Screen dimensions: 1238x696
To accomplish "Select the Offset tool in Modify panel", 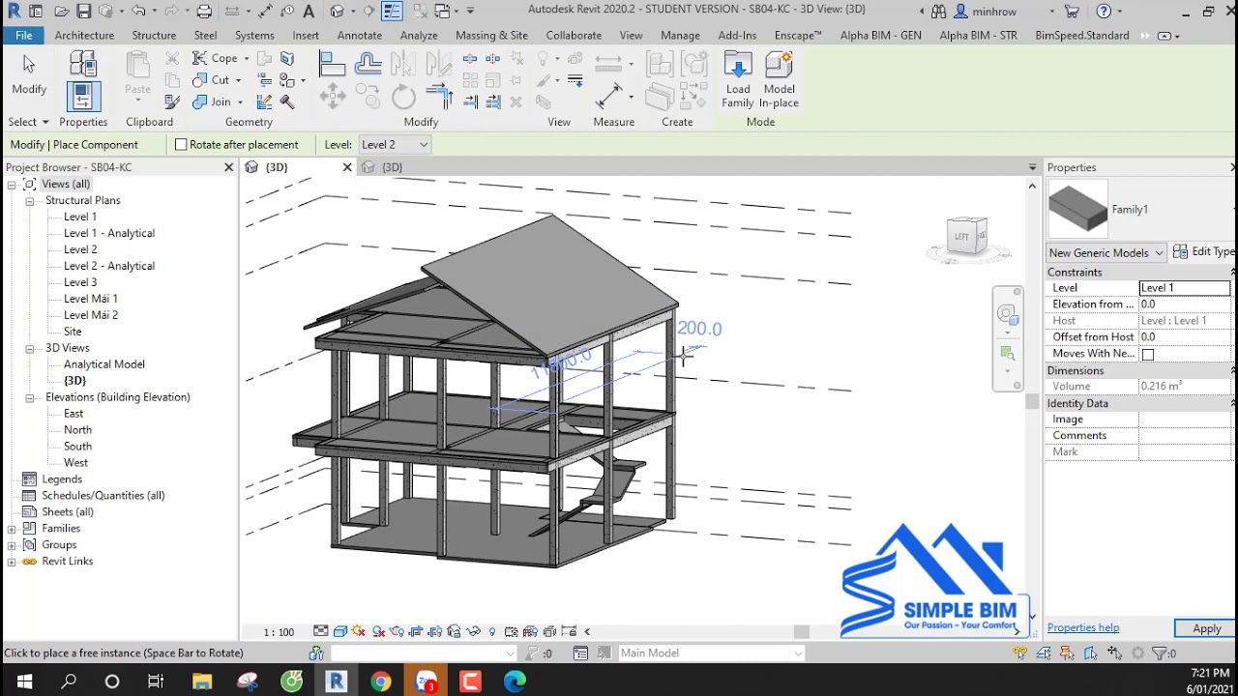I will (368, 65).
